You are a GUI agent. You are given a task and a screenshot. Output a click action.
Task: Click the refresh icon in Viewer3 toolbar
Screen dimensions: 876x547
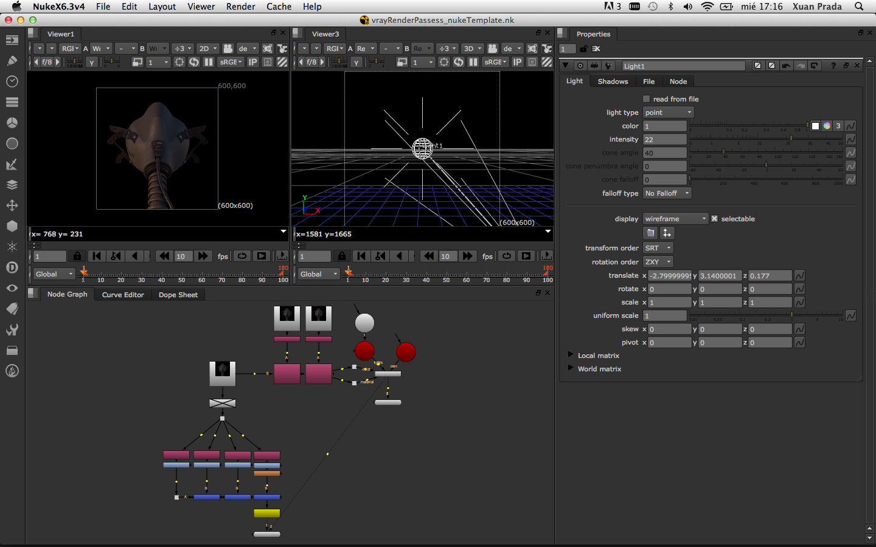459,62
